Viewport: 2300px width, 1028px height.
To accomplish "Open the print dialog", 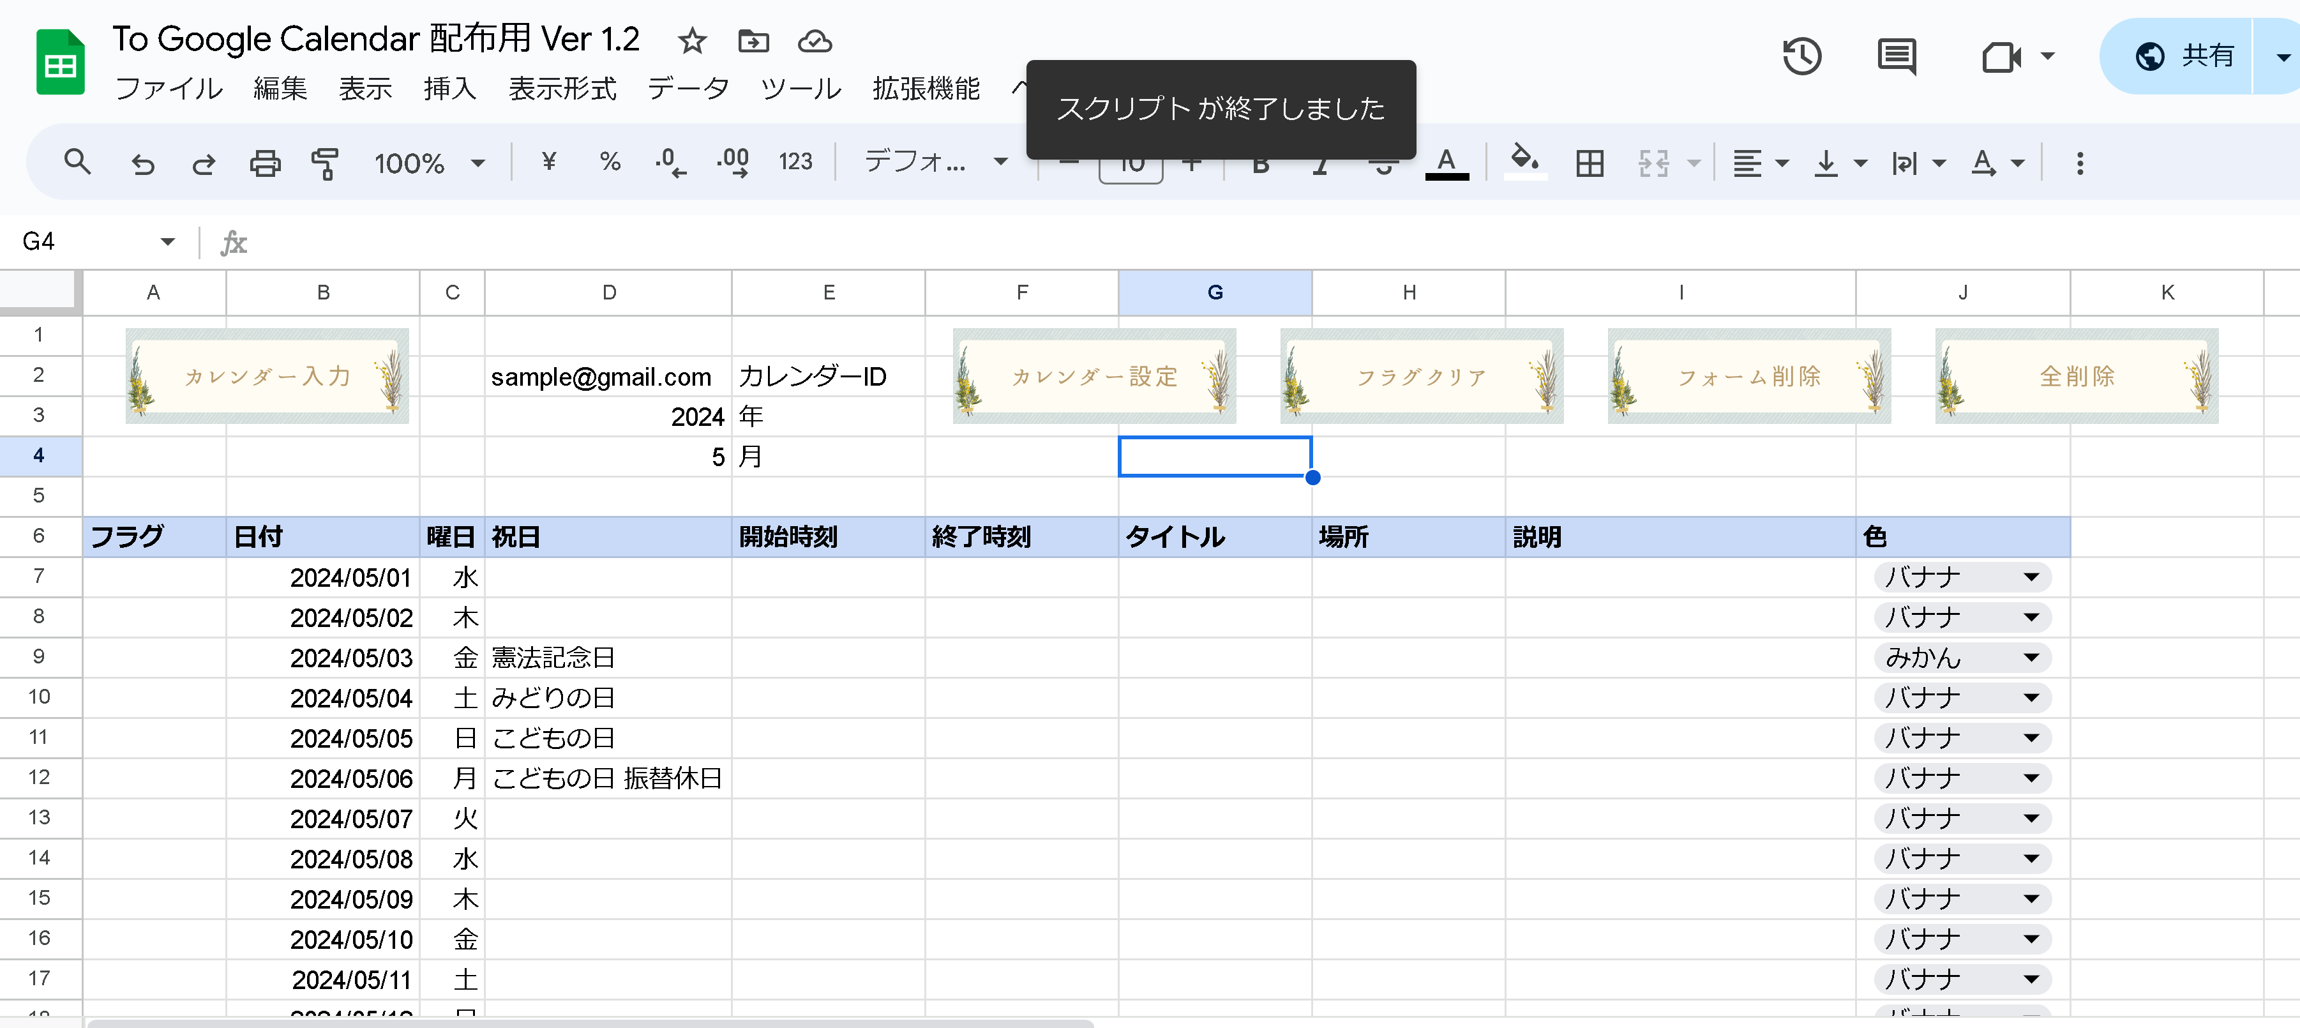I will click(x=264, y=162).
